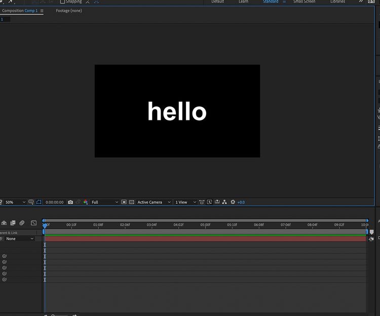Click the 05:00f mark on time ruler
The height and width of the screenshot is (316, 380).
pyautogui.click(x=205, y=225)
